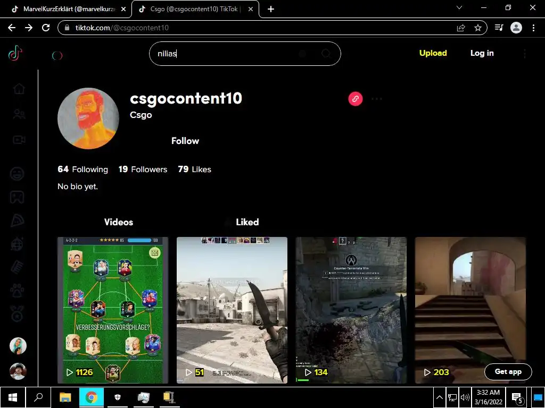Open the 19 Followers list
Image resolution: width=545 pixels, height=408 pixels.
(x=143, y=169)
